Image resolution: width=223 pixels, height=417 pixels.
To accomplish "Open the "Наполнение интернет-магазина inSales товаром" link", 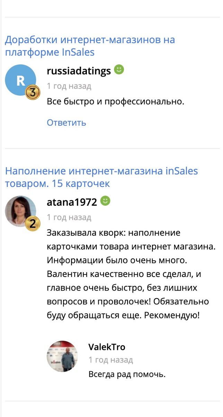I will tap(101, 177).
